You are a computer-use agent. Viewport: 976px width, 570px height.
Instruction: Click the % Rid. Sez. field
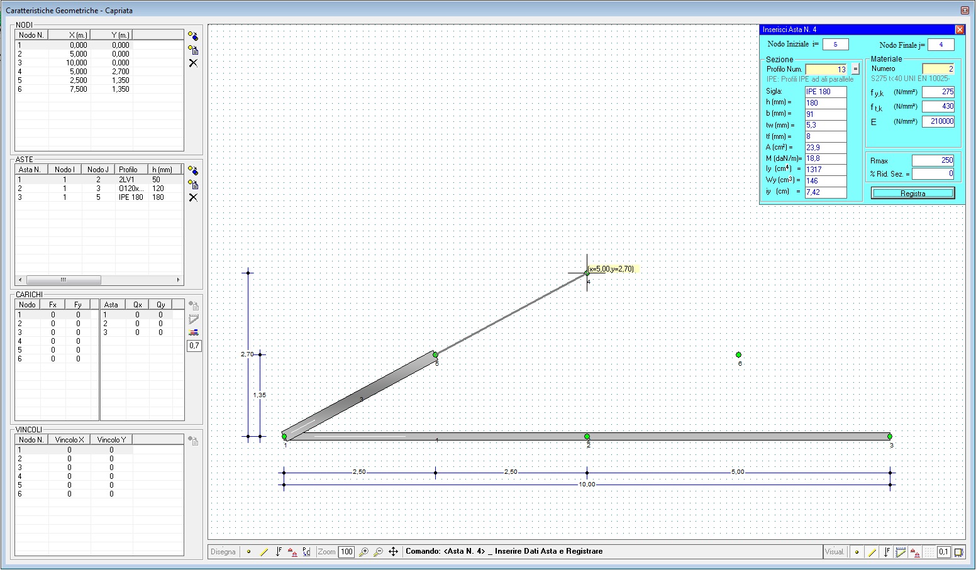click(x=933, y=173)
